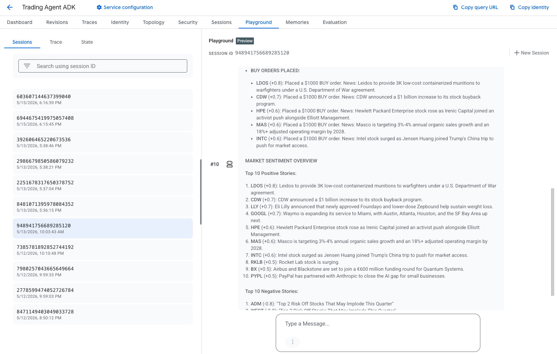Screen dimensions: 557x354
Task: Open session 8471149403049033728
Action: click(x=103, y=314)
